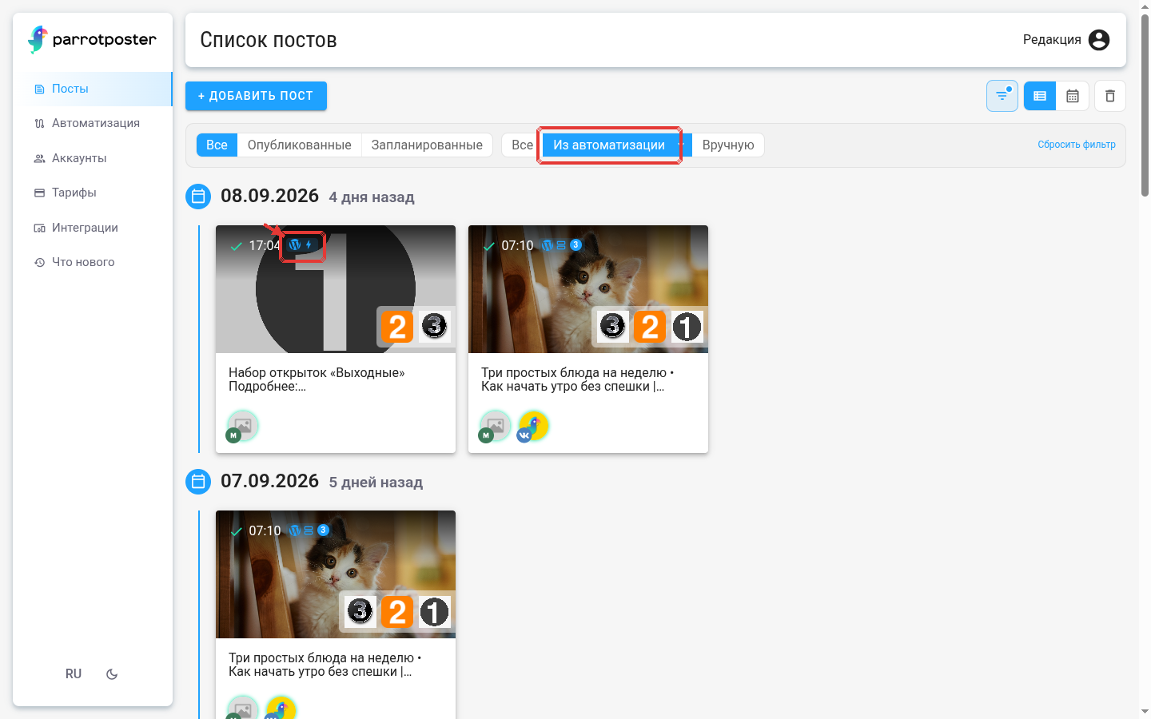Open the Редакция account menu
This screenshot has width=1151, height=719.
click(x=1066, y=40)
